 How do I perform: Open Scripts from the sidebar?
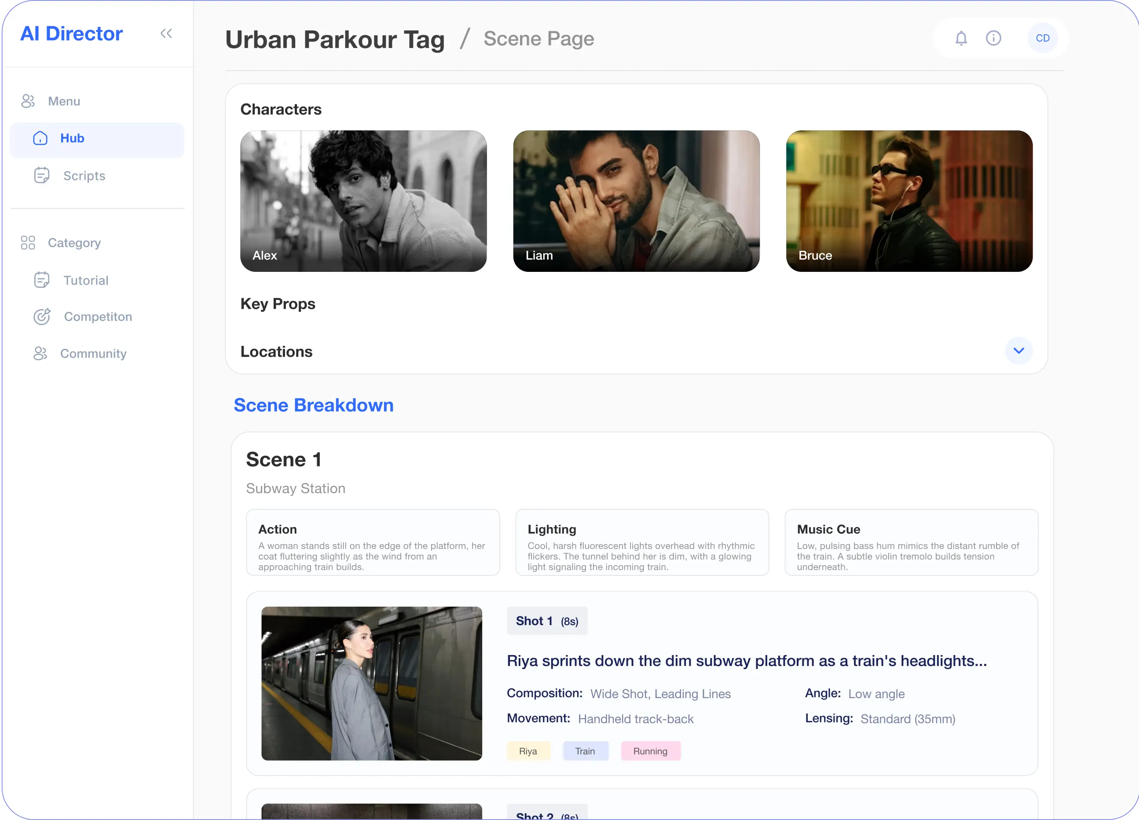[x=84, y=176]
